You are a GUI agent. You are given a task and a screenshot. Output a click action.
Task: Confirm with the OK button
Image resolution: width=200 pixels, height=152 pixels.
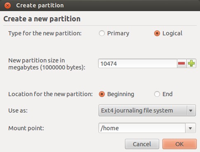tap(179, 144)
